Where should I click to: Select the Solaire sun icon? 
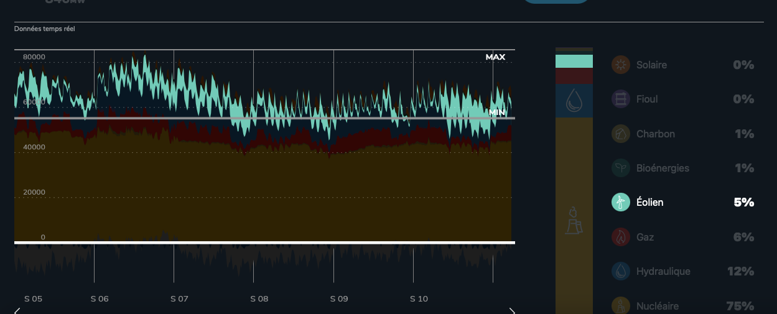tap(620, 65)
